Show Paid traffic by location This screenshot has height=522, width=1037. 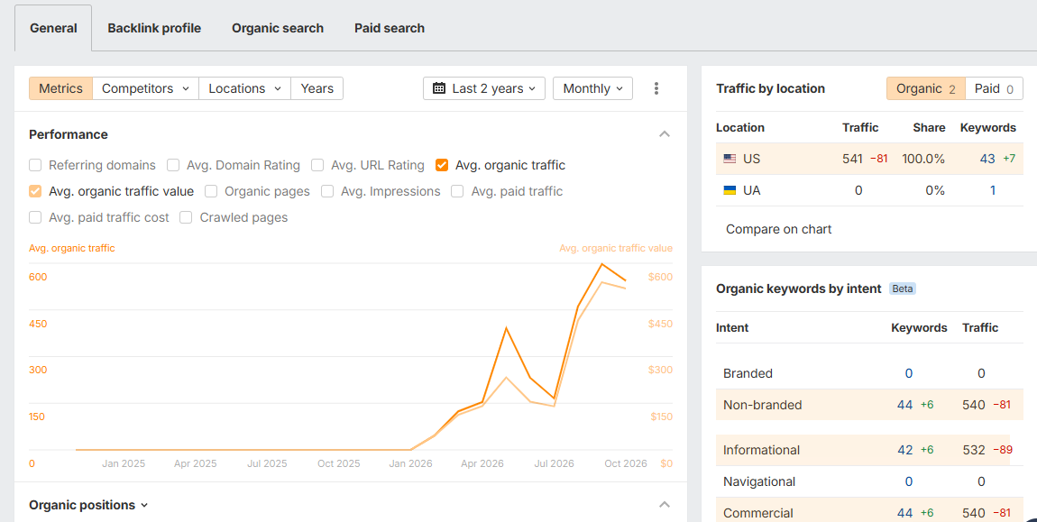(x=994, y=88)
